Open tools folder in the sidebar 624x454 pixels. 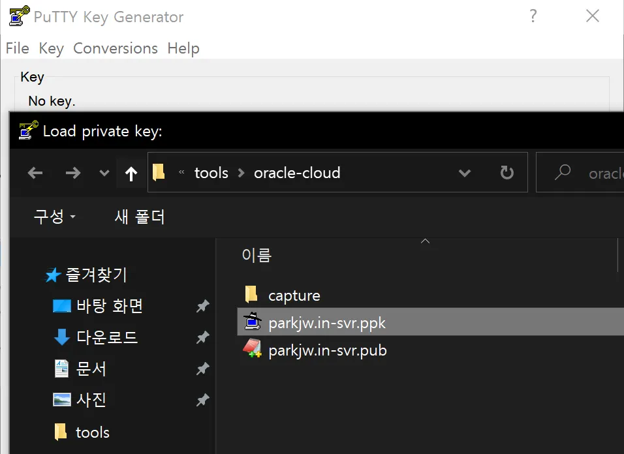tap(92, 432)
